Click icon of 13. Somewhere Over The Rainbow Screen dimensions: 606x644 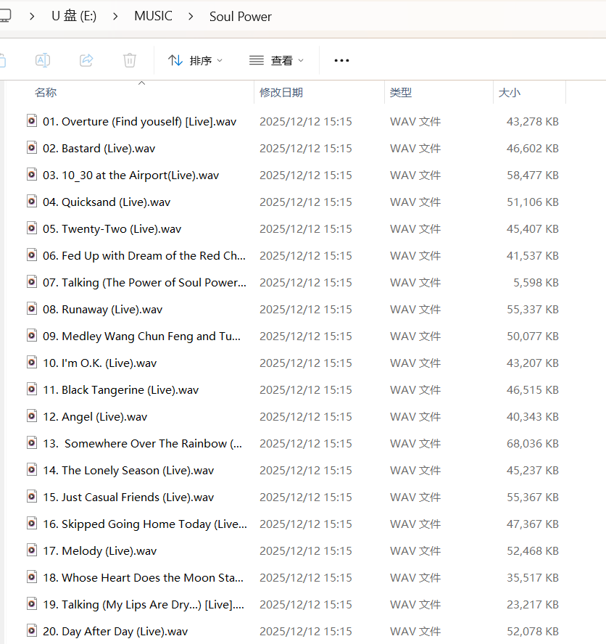32,442
